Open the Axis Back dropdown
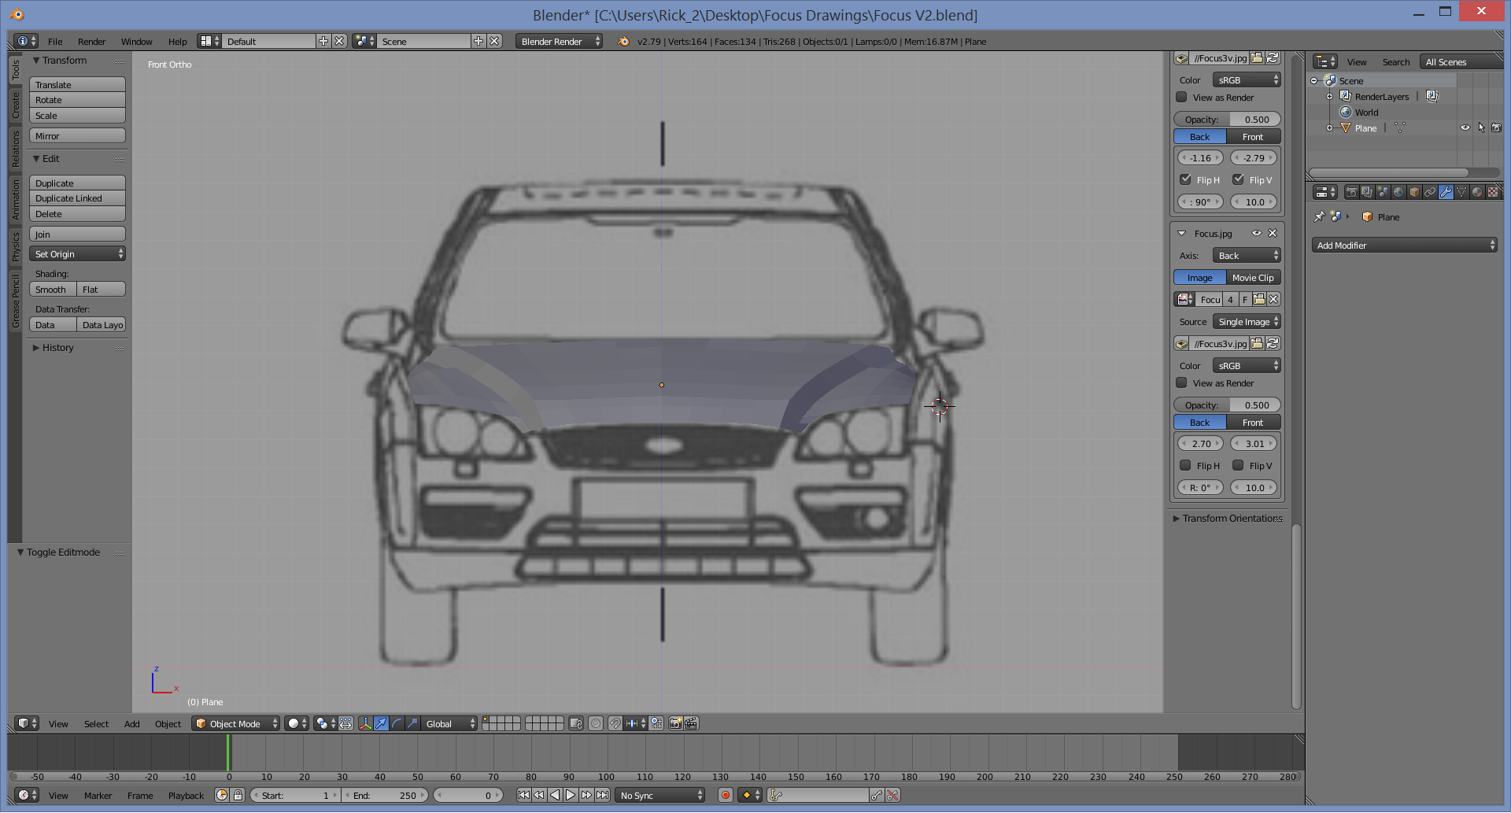Screen dimensions: 1511x813 tap(1247, 255)
